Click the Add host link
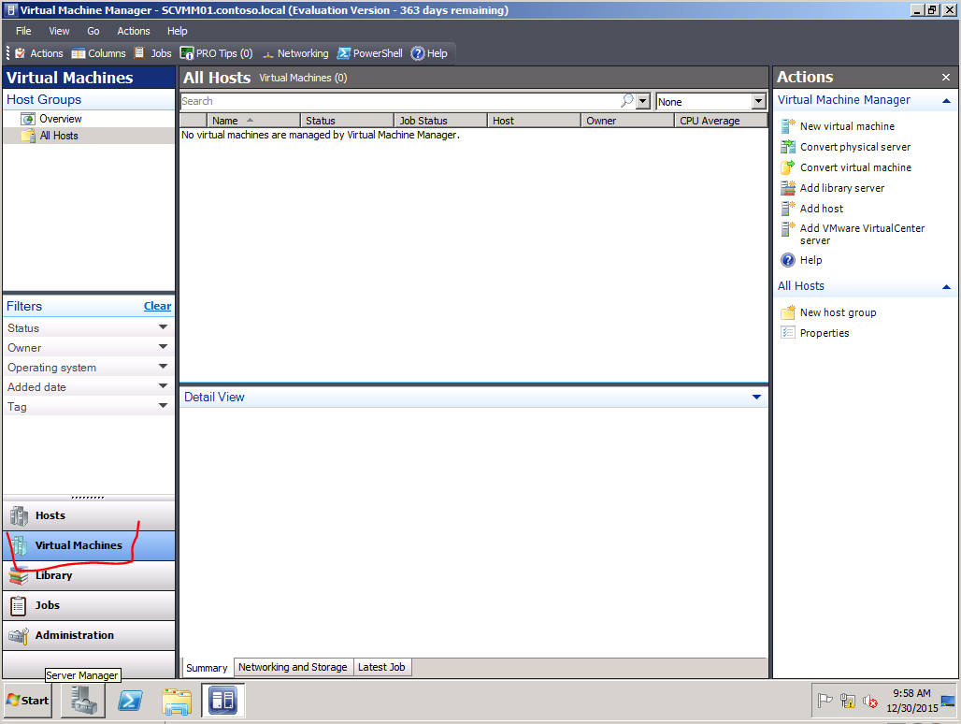 tap(822, 209)
